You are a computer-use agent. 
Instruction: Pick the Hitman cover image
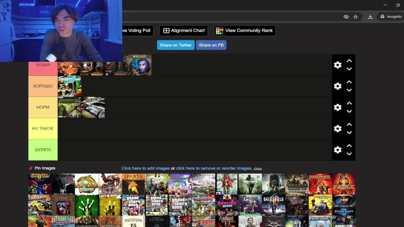point(63,184)
